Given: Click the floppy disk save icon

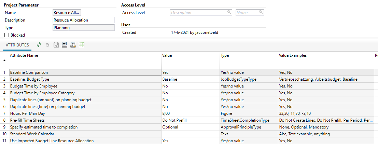Looking at the screenshot, I should click(x=56, y=45).
